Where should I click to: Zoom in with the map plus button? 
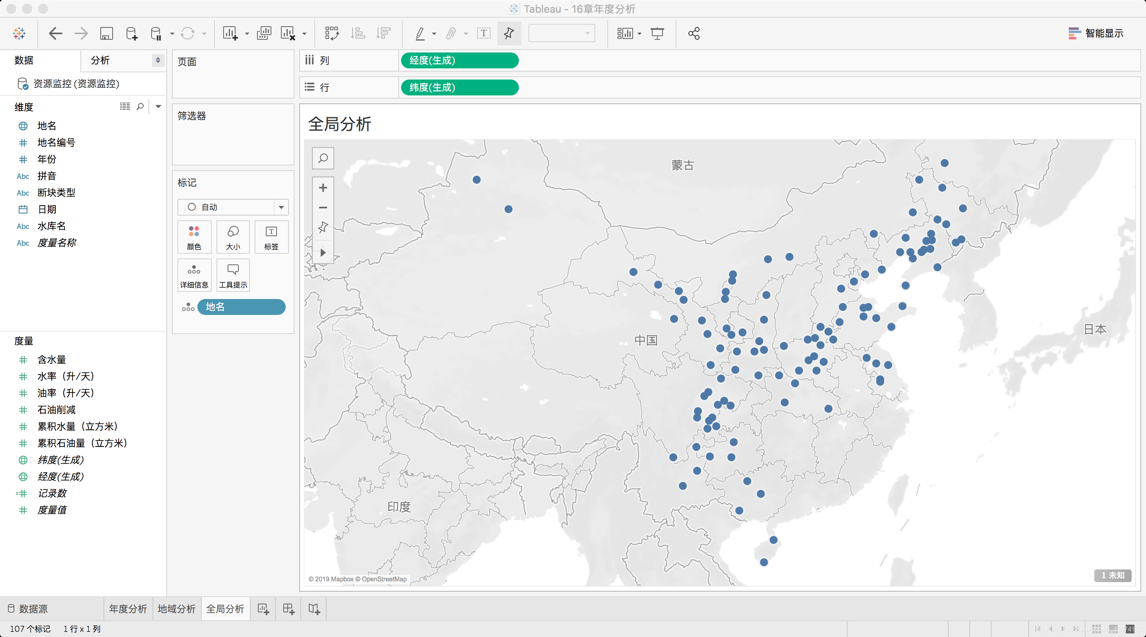323,188
